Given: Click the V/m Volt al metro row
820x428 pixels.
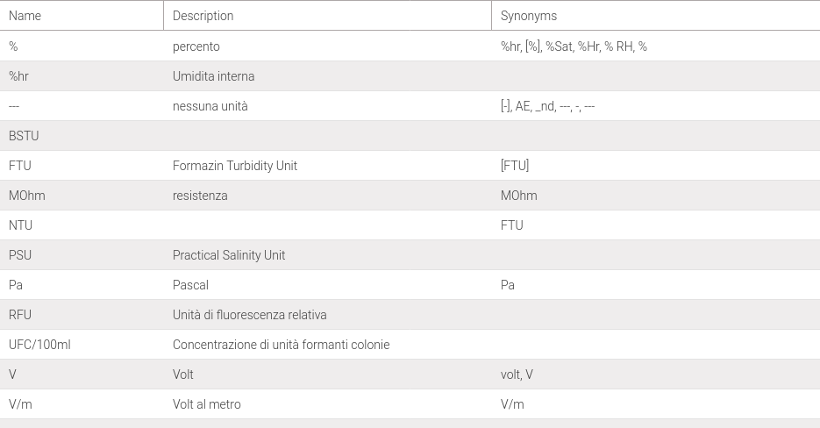Looking at the screenshot, I should [410, 404].
